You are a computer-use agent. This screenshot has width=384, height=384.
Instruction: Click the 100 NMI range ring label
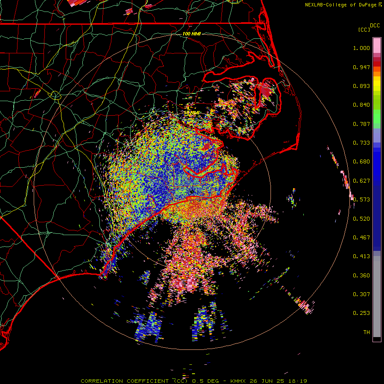point(192,34)
